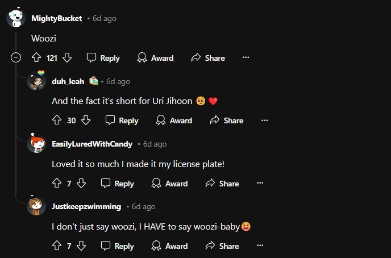The image size is (391, 258).
Task: Open more options on MightyBucket's comment
Action: 246,58
